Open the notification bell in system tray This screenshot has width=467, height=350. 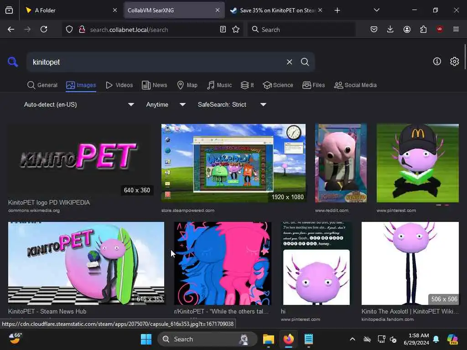(x=436, y=339)
